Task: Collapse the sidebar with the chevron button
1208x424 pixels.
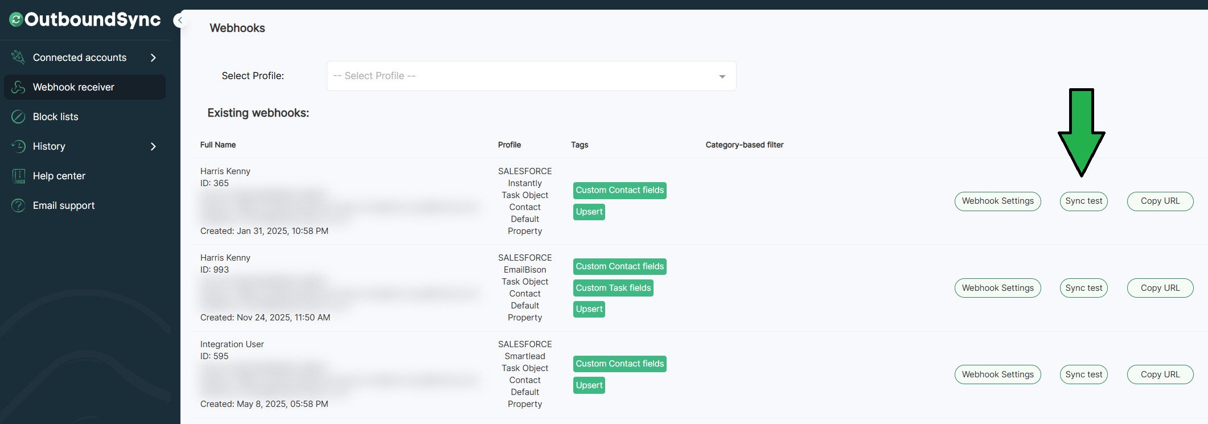Action: (x=179, y=20)
